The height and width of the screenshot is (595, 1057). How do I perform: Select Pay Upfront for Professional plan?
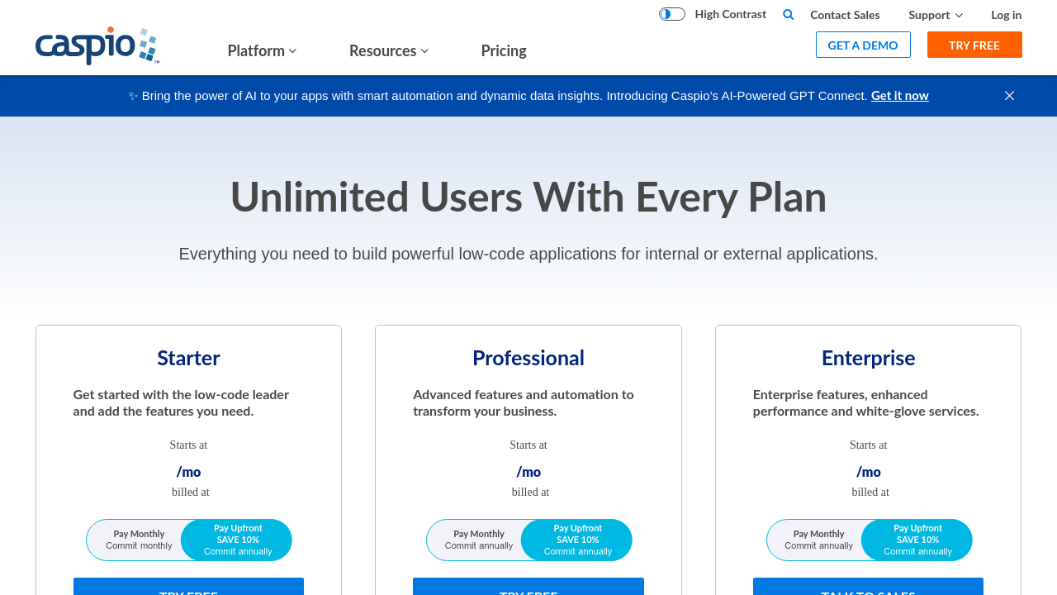point(577,540)
